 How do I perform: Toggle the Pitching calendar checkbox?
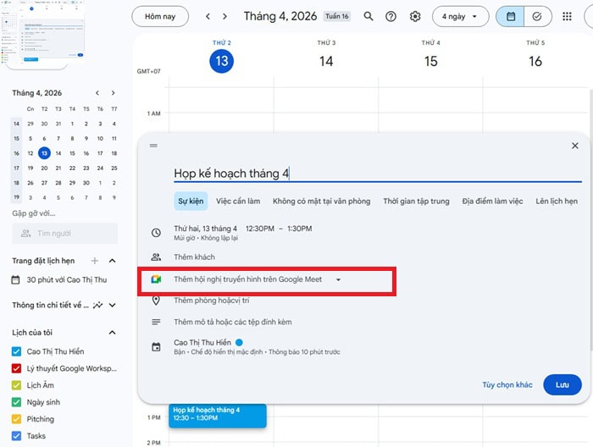coord(17,419)
